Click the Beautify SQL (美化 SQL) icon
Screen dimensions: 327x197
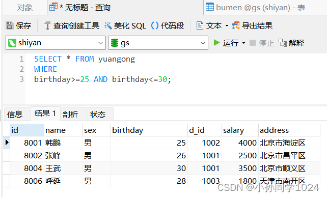click(108, 25)
